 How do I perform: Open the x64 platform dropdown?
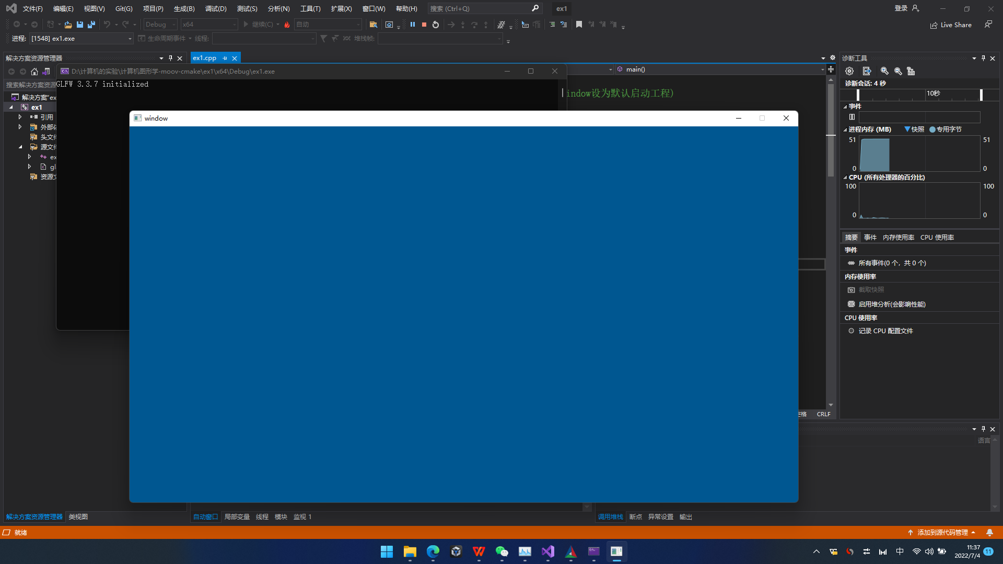point(209,25)
